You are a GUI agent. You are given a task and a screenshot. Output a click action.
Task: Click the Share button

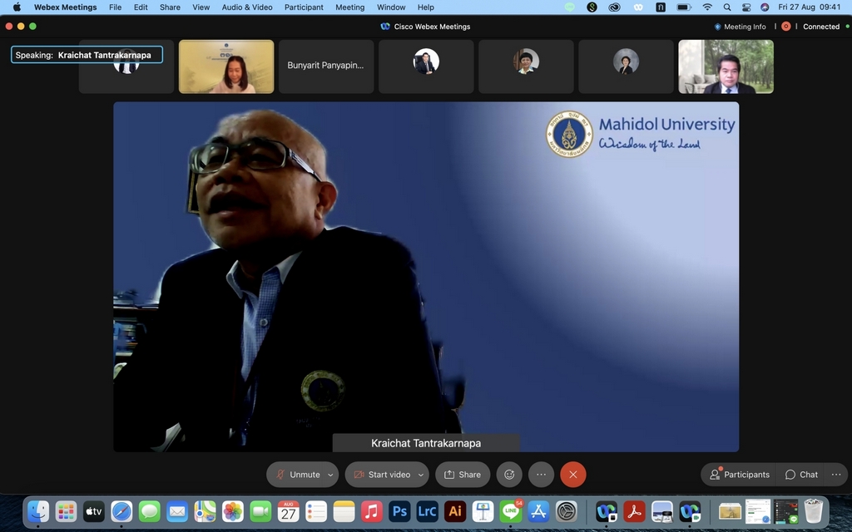tap(463, 475)
